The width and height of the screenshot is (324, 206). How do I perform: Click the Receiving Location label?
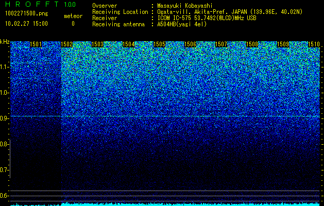point(120,12)
